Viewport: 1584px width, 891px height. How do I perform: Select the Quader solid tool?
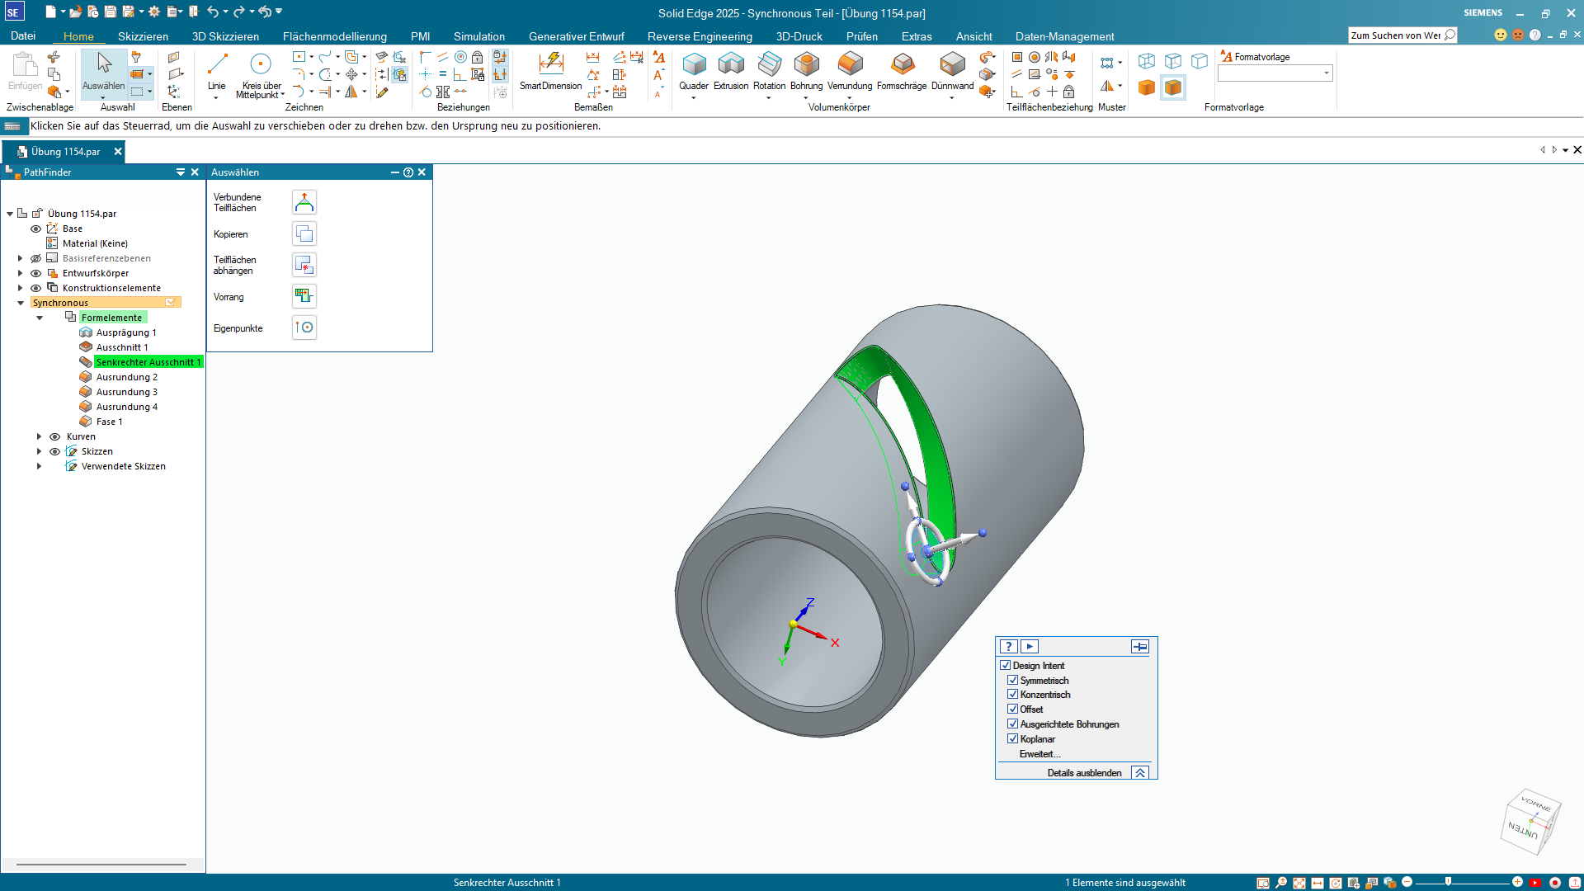(x=694, y=64)
